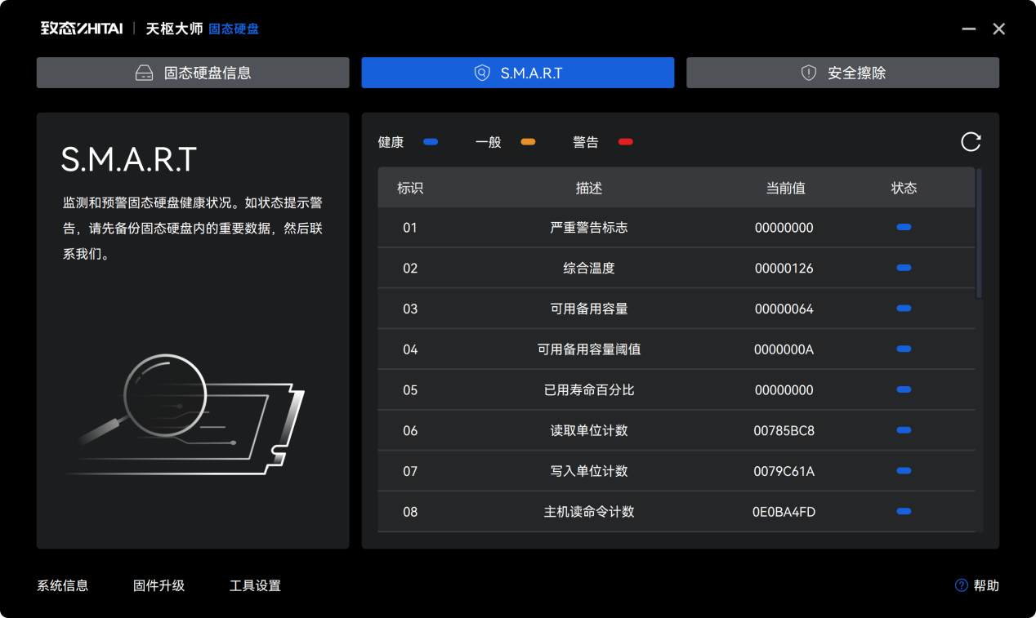Image resolution: width=1036 pixels, height=618 pixels.
Task: Click status indicator for 可用备用容量 row
Action: [x=904, y=309]
